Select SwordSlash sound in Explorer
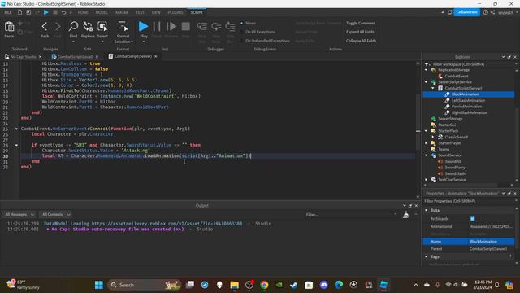This screenshot has width=520, height=293. coord(455,173)
